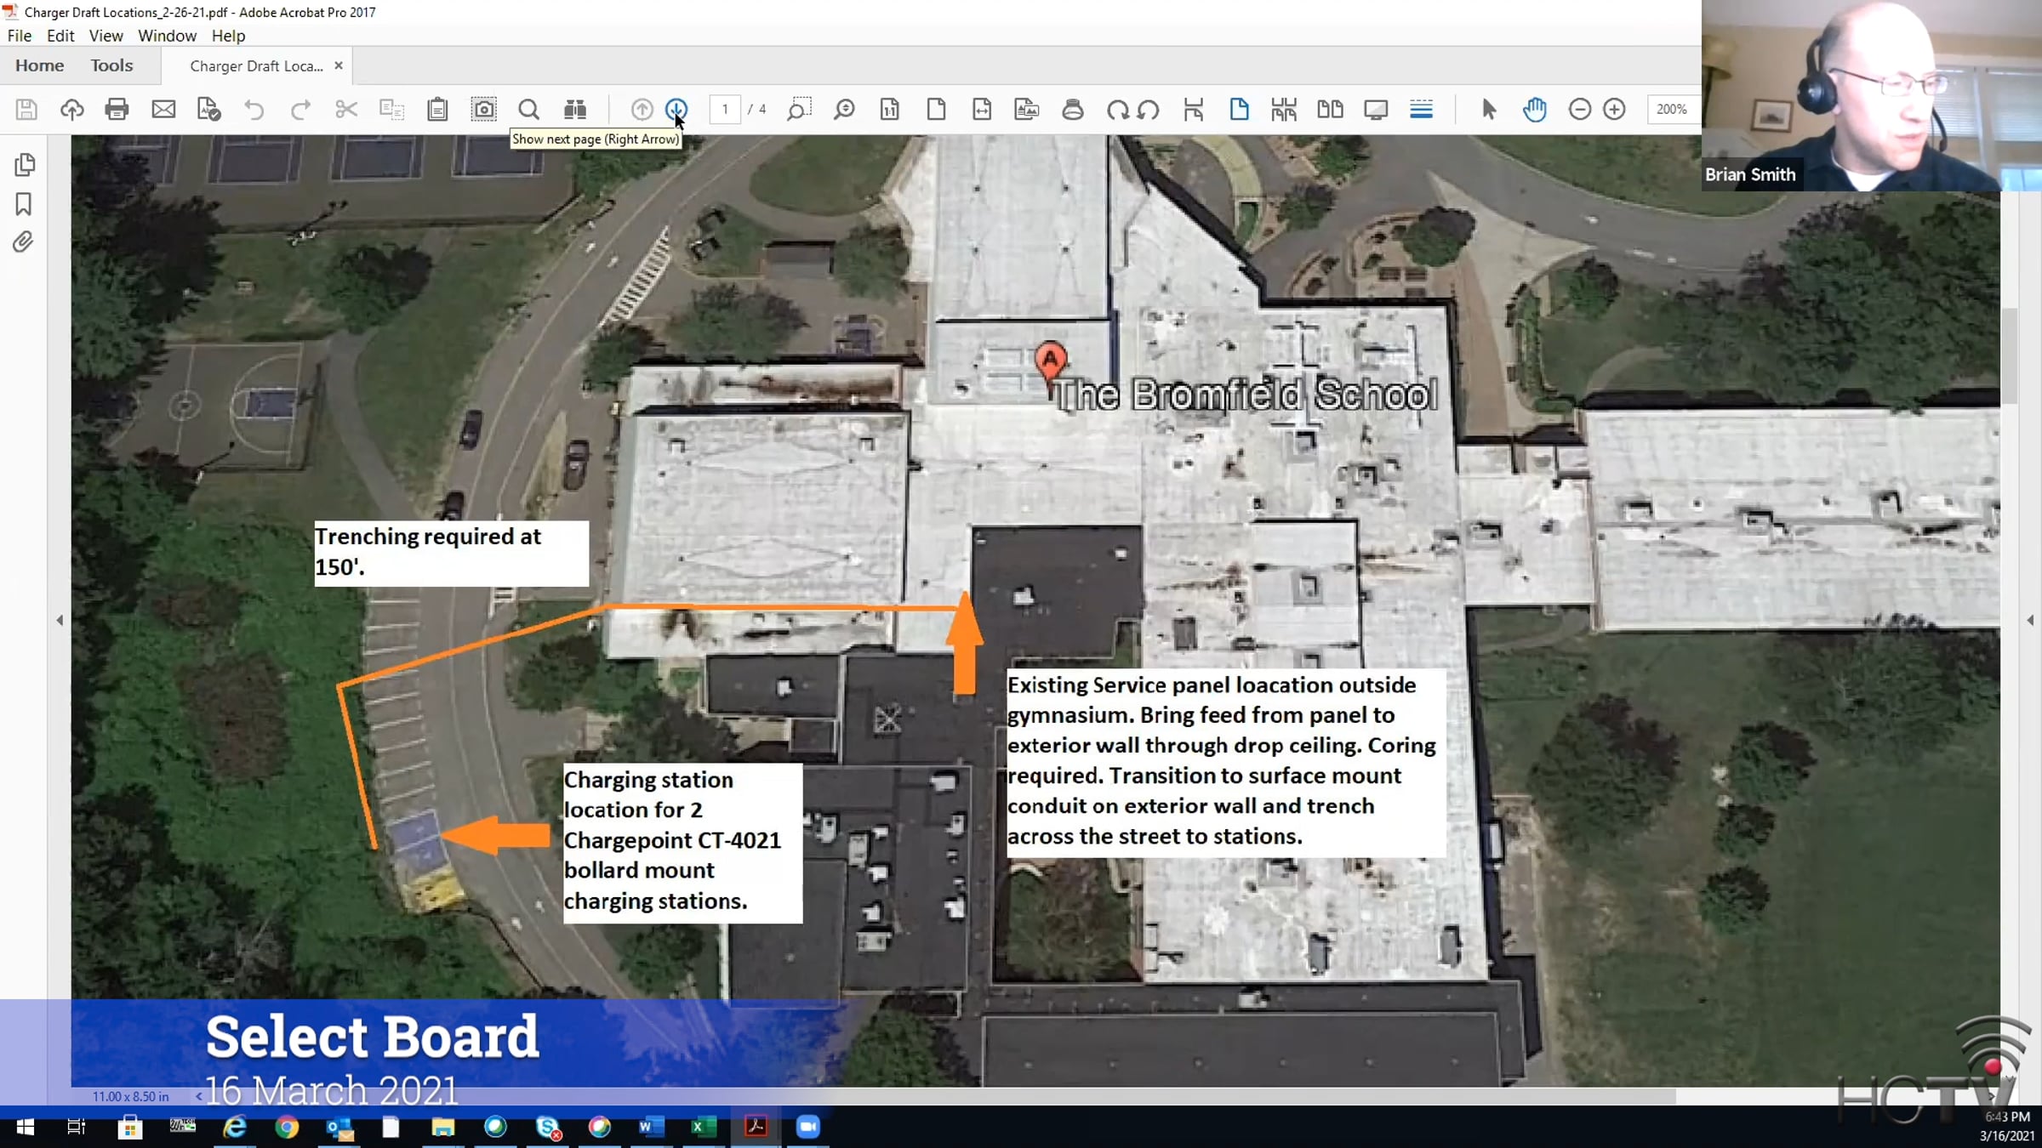This screenshot has width=2042, height=1148.
Task: Launch Google Chrome from the taskbar
Action: pyautogui.click(x=288, y=1127)
